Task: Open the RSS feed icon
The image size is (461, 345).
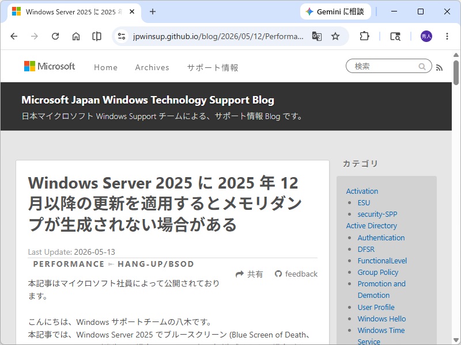Action: [x=439, y=68]
